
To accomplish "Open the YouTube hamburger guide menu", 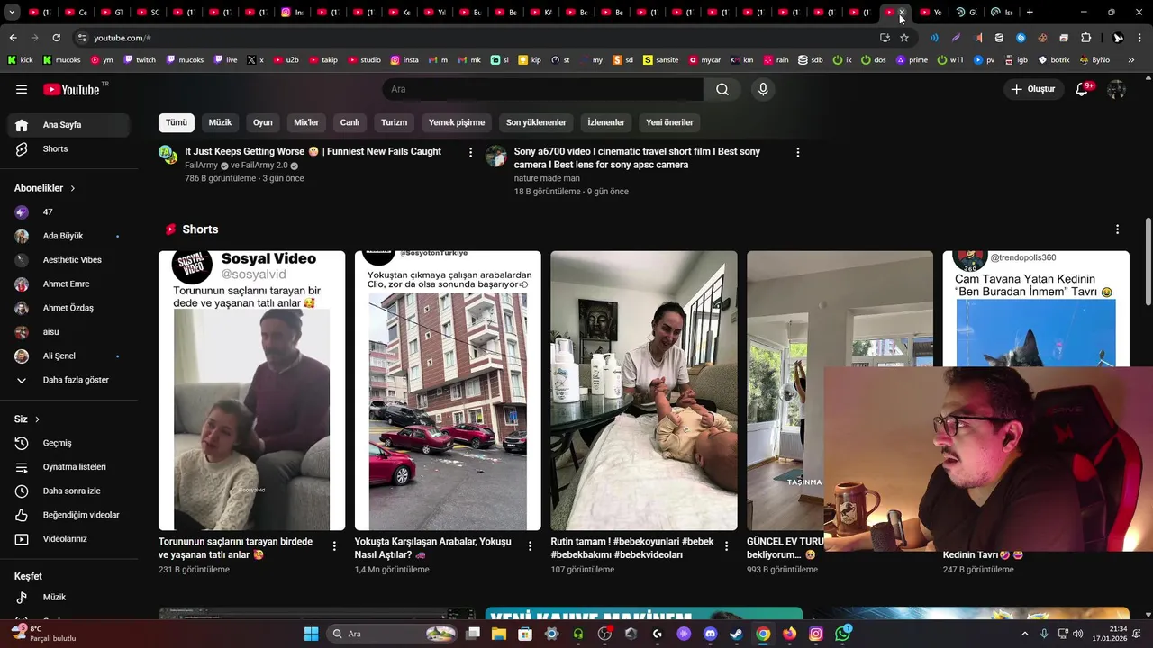I will pos(22,89).
